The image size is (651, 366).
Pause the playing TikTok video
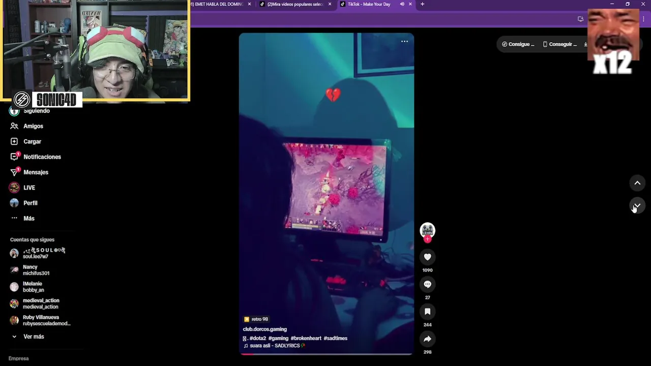point(326,193)
